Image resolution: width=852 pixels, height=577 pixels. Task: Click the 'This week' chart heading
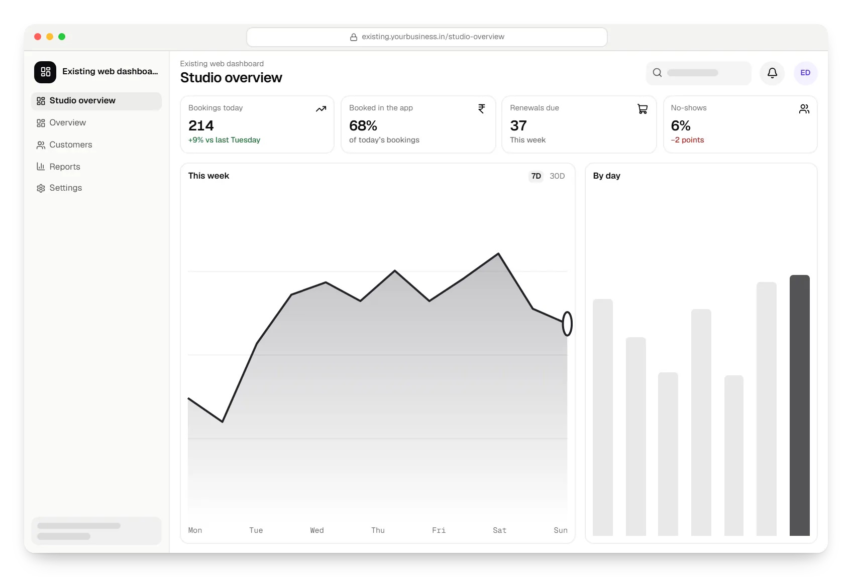point(208,176)
